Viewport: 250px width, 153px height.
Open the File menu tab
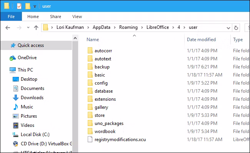click(11, 17)
